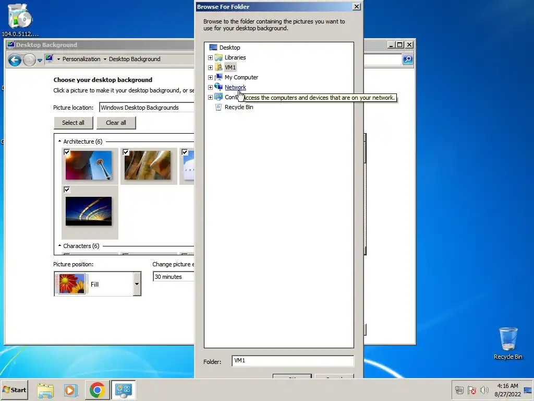Select the VM1 tree item label
Screen dimensions: 534x401
pos(230,67)
